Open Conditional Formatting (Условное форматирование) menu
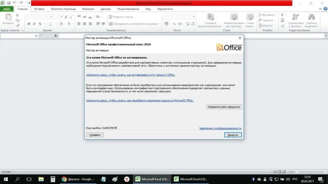This screenshot has width=328, height=184. click(x=210, y=20)
